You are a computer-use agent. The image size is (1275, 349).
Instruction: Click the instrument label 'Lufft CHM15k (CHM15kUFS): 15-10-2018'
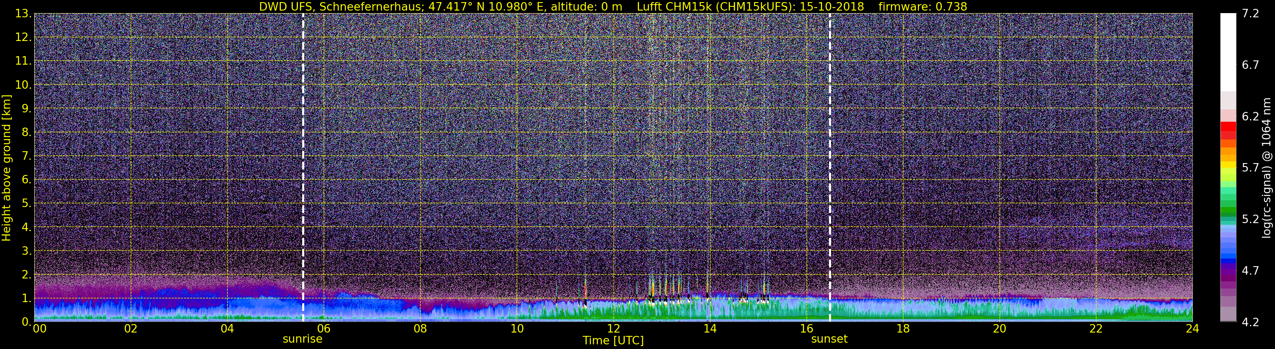(750, 6)
